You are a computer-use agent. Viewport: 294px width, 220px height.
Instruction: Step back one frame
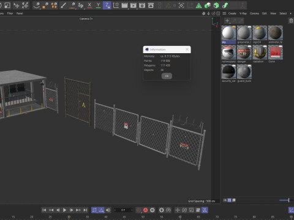point(58,210)
